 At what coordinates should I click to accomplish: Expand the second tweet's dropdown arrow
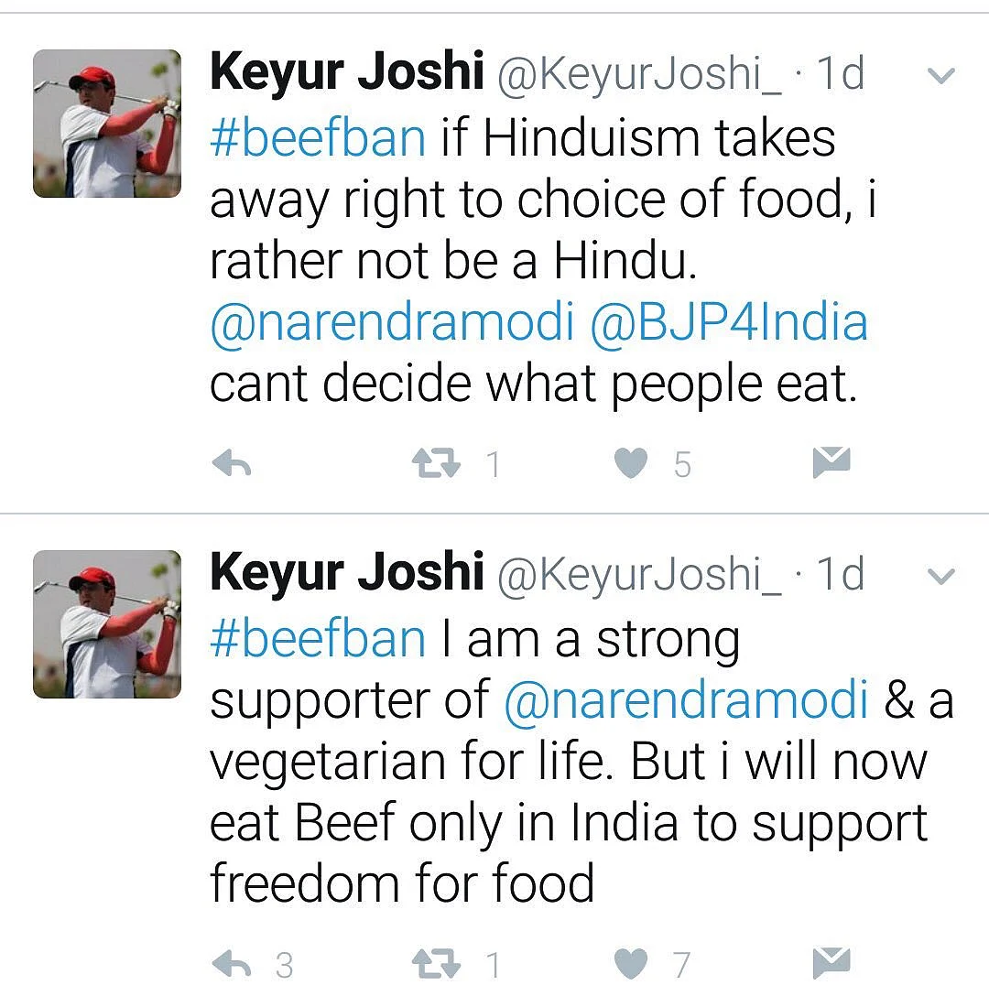(941, 577)
